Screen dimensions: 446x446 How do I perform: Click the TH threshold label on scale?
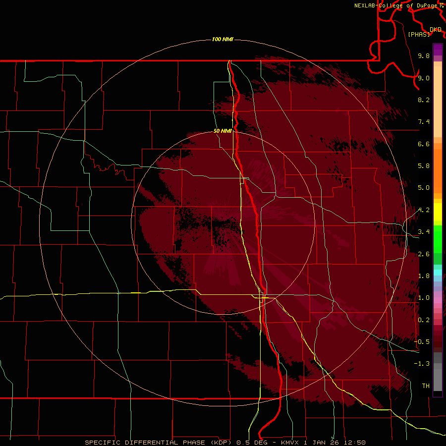click(x=426, y=386)
